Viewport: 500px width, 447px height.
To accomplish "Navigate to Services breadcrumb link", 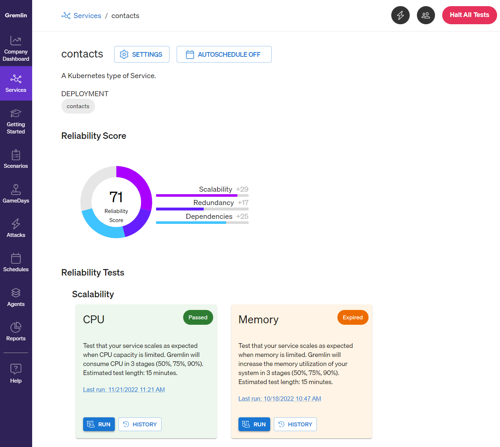I will tap(87, 16).
